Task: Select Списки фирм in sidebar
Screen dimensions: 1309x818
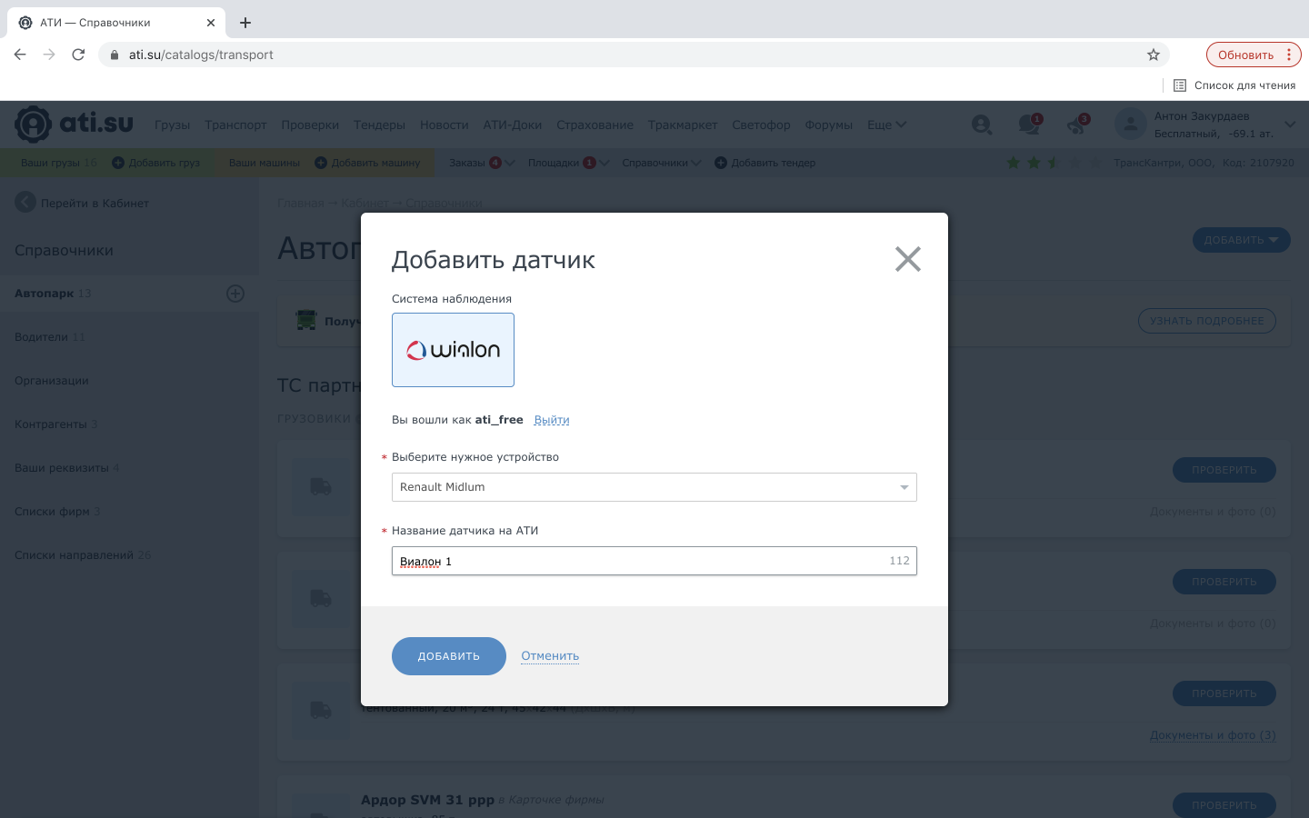Action: pyautogui.click(x=57, y=512)
